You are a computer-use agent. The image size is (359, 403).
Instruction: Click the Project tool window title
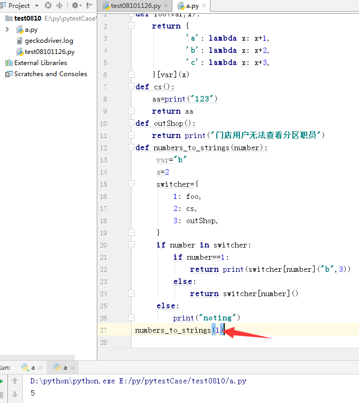click(19, 6)
